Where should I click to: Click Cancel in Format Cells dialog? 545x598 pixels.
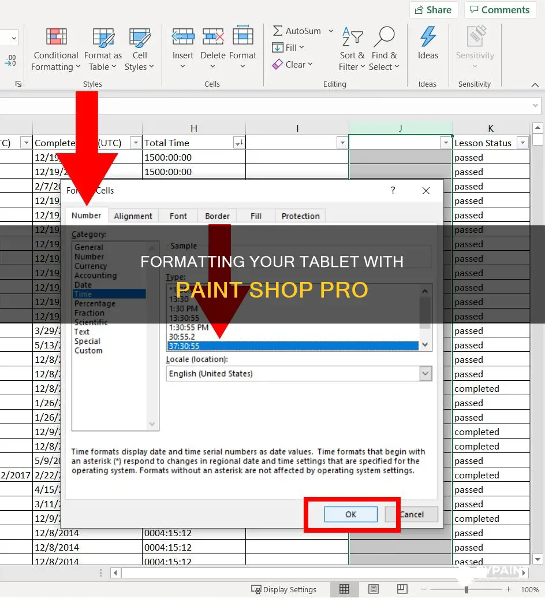point(412,514)
